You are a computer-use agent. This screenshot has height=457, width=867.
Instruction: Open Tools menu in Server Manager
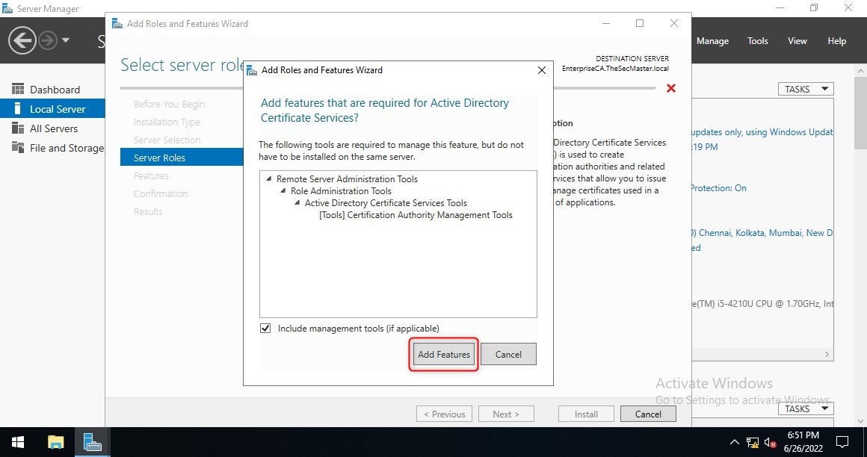tap(758, 41)
